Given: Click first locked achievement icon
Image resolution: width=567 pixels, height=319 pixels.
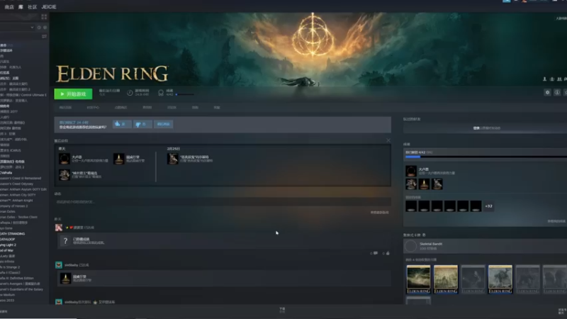Looking at the screenshot, I should click(x=411, y=206).
